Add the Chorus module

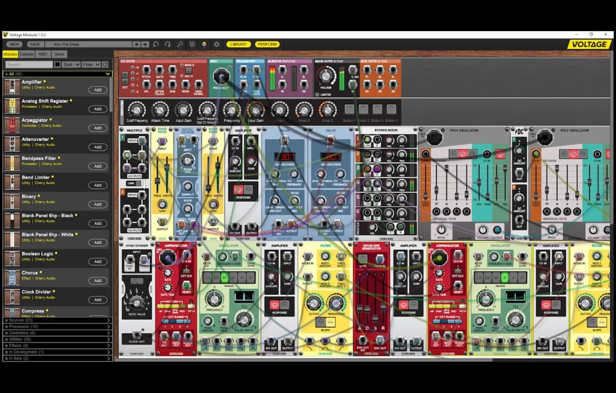pyautogui.click(x=98, y=280)
